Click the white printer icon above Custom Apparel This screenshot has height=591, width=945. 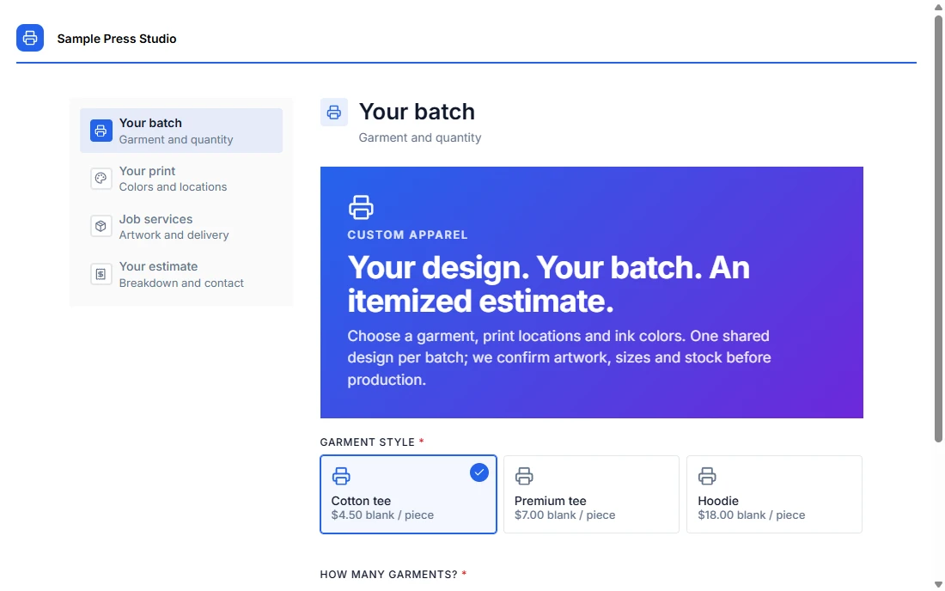click(361, 207)
